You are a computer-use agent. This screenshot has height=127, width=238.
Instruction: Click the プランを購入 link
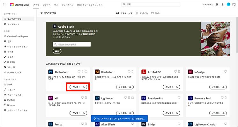pyautogui.click(x=208, y=4)
